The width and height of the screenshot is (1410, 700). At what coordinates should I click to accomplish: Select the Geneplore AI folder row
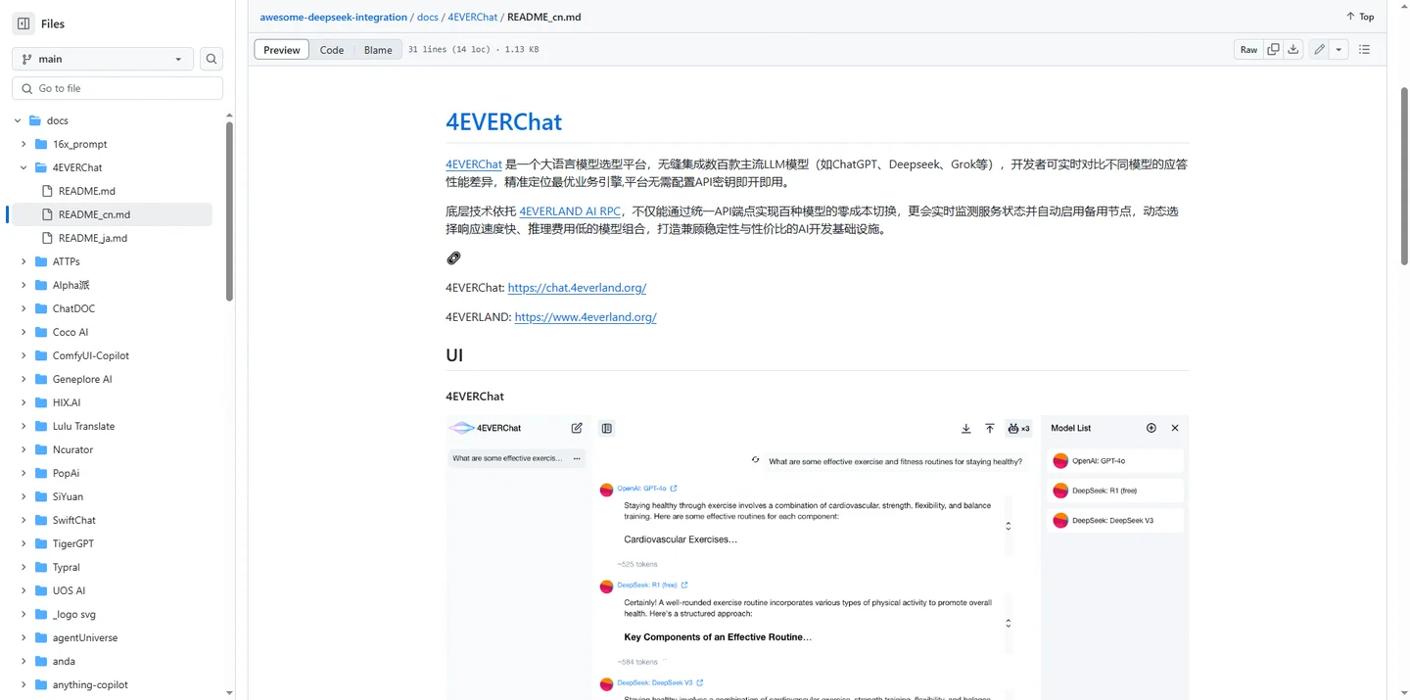coord(110,379)
